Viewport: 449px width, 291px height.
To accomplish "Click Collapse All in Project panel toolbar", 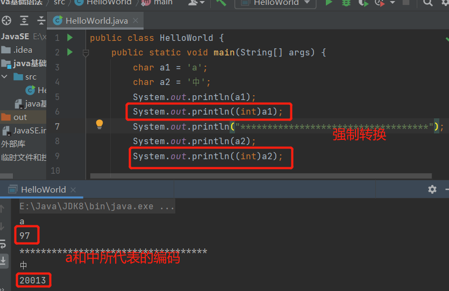I will tap(41, 20).
